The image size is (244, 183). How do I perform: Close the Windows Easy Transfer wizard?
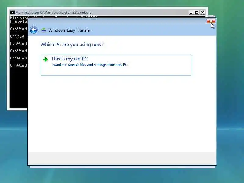point(211,21)
